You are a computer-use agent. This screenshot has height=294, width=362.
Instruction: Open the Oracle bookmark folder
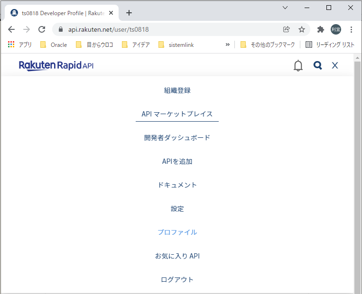tap(54, 45)
